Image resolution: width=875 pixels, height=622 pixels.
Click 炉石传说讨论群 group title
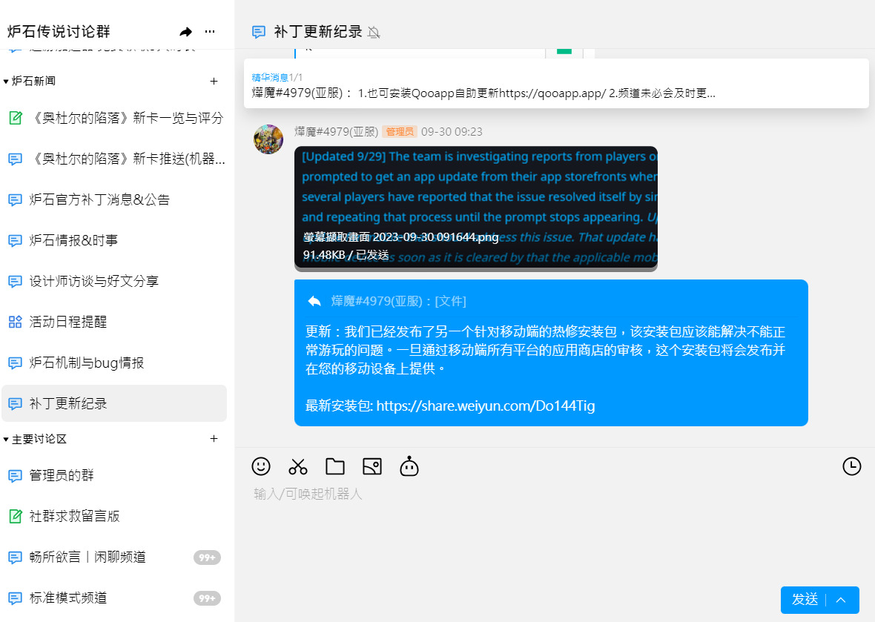(59, 32)
